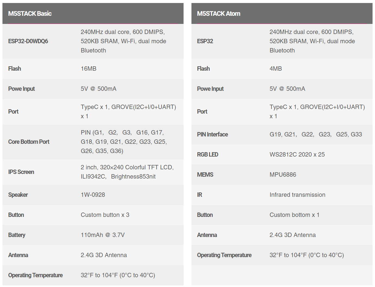Click the Custom button x 3 text
Screen dimensions: 375x287
click(x=105, y=215)
